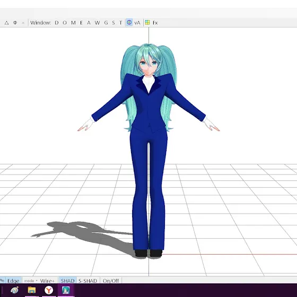This screenshot has width=297, height=297.
Task: Click the triangle (△) toolbar icon
Action: (6, 23)
